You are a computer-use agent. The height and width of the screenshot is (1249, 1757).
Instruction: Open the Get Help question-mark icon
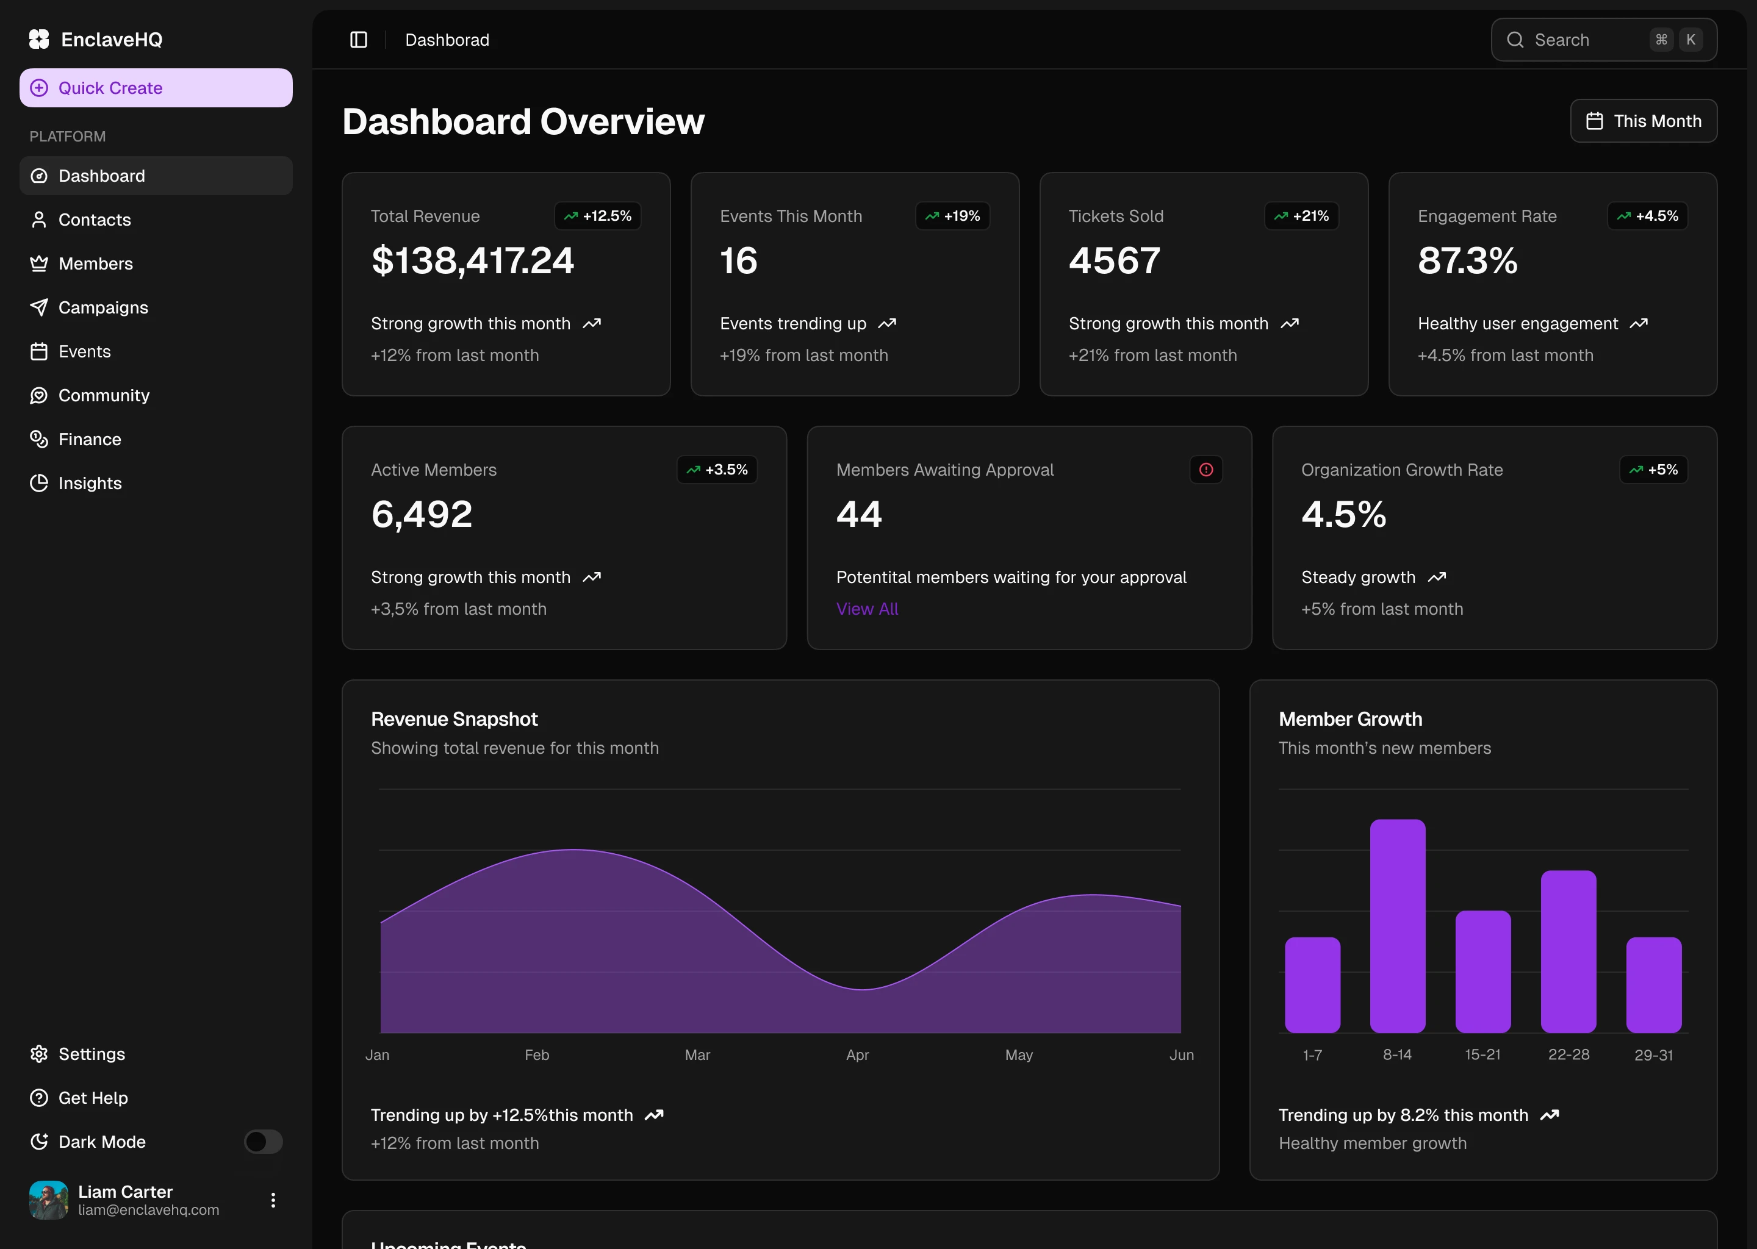39,1098
